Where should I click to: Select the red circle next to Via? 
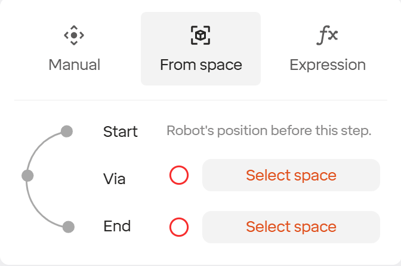pos(179,175)
